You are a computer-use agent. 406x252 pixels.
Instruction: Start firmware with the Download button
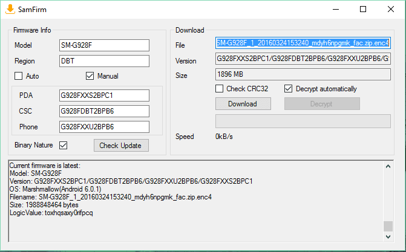[243, 104]
